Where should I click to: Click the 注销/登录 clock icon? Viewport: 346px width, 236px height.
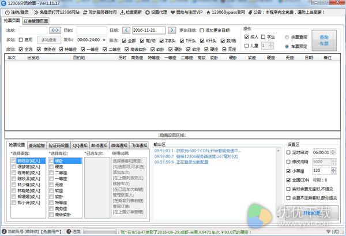pyautogui.click(x=7, y=12)
